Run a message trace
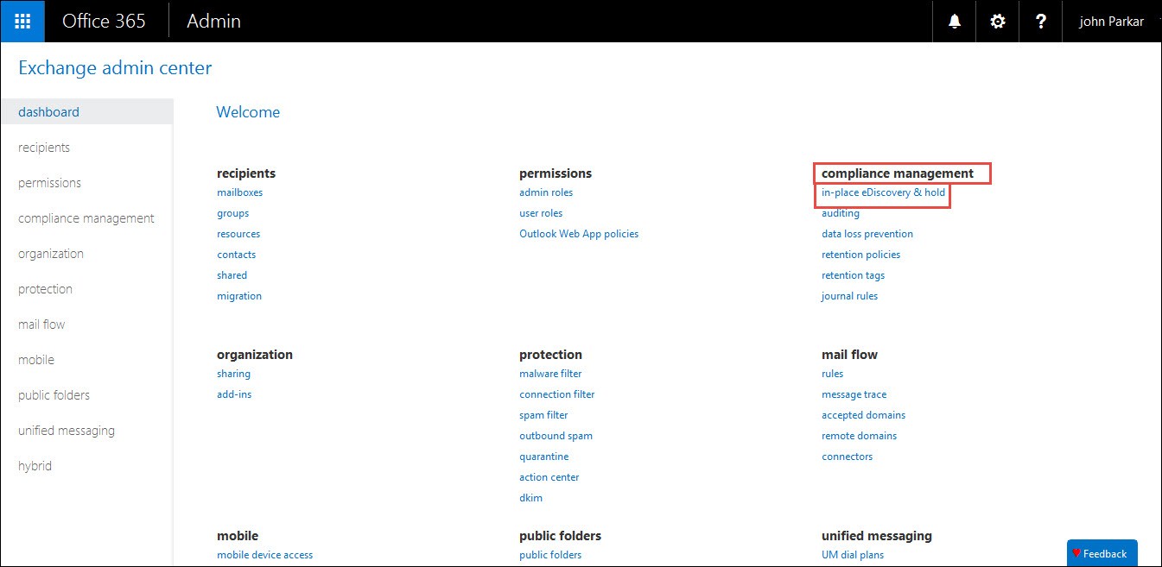Viewport: 1162px width, 567px height. click(854, 394)
